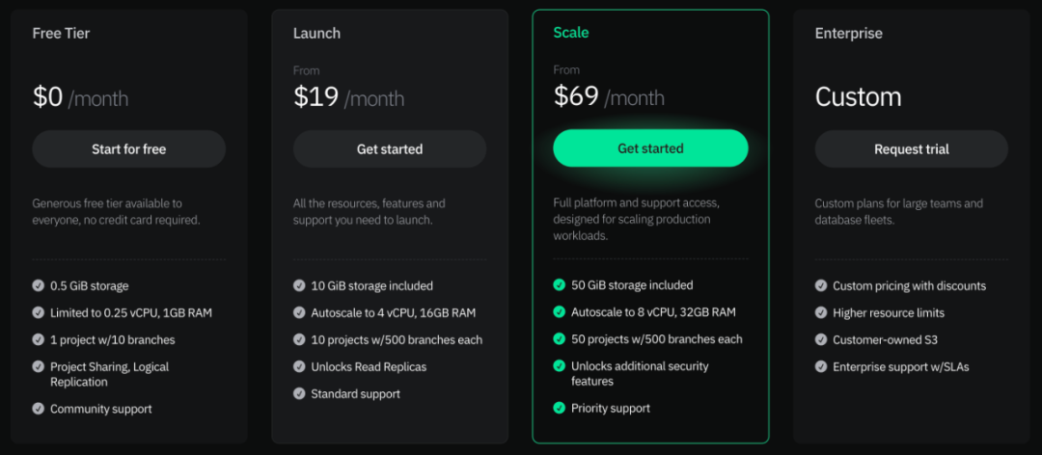Click check icon beside 0.5 GiB storage

pos(39,285)
